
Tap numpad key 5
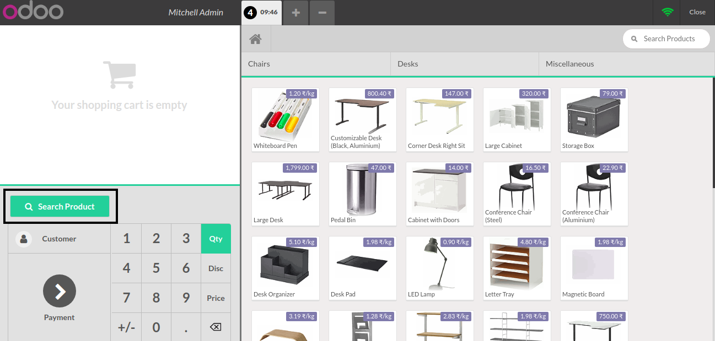pos(156,268)
